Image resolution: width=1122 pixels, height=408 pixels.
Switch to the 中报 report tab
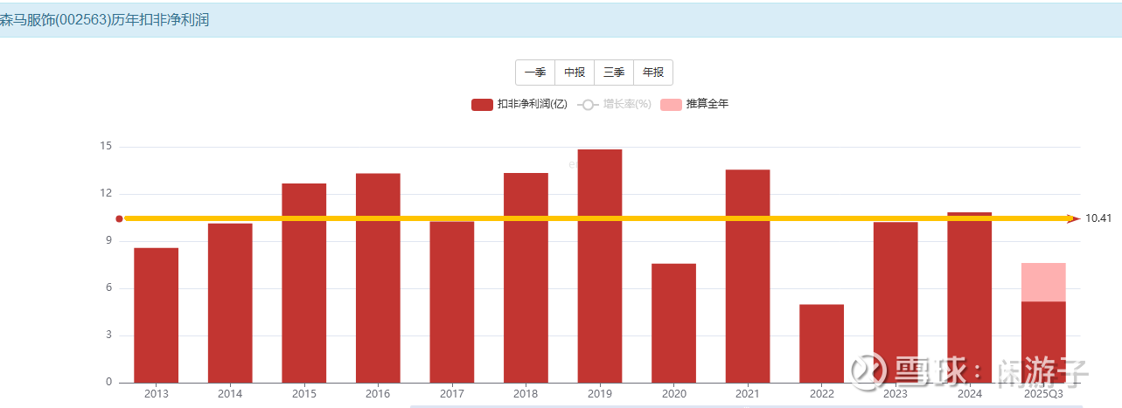(x=575, y=73)
